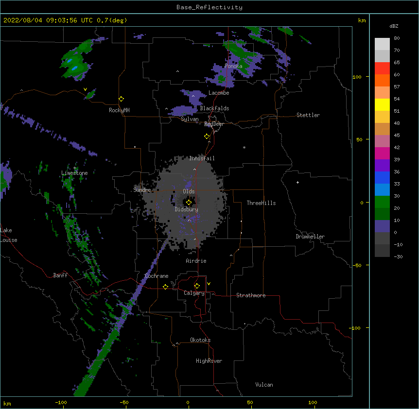
Task: Click the Airdrie label
Action: point(196,261)
